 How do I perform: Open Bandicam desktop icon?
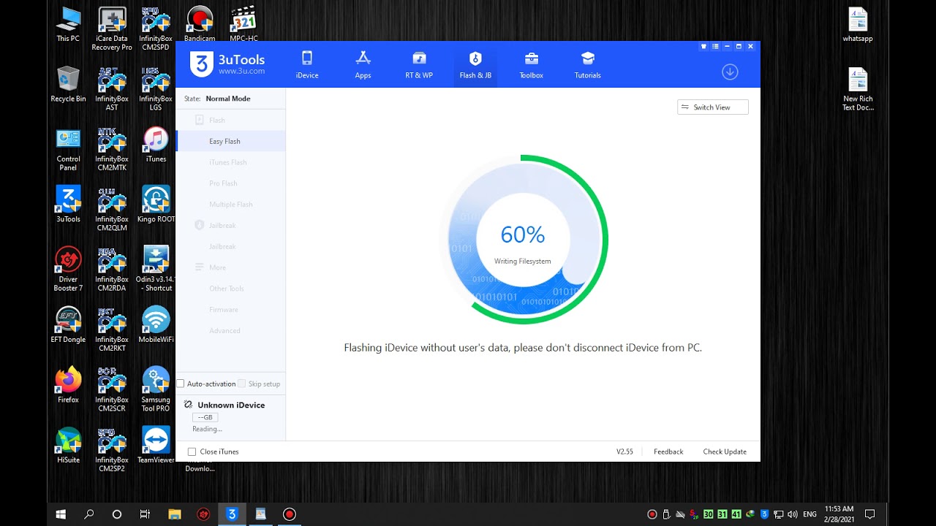(x=200, y=23)
